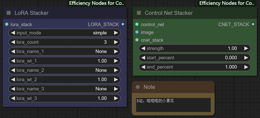Image resolution: width=260 pixels, height=118 pixels.
Task: Decrease lora_wt_1 with left arrow
Action: [x=13, y=61]
